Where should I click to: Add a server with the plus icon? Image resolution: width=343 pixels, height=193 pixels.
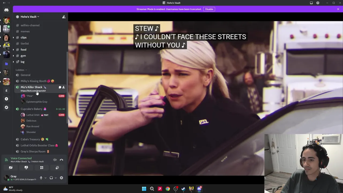[x=6, y=99]
